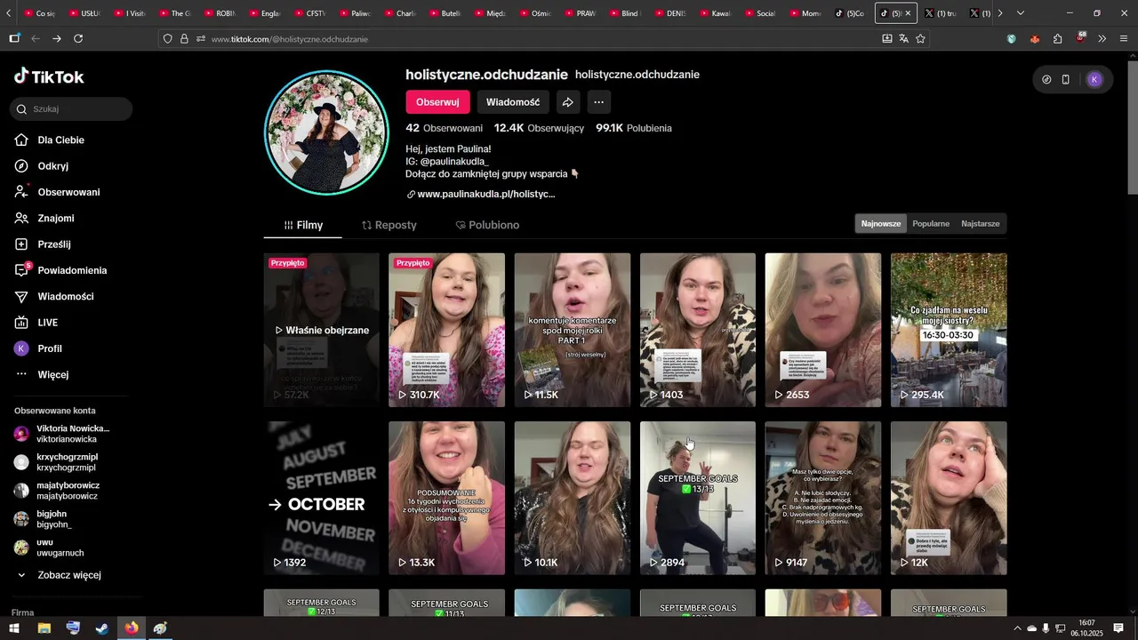This screenshot has width=1138, height=640.
Task: Open the video with 11.5K views
Action: (x=573, y=330)
